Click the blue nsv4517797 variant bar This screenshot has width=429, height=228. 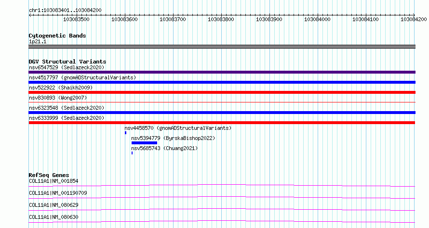pyautogui.click(x=222, y=82)
